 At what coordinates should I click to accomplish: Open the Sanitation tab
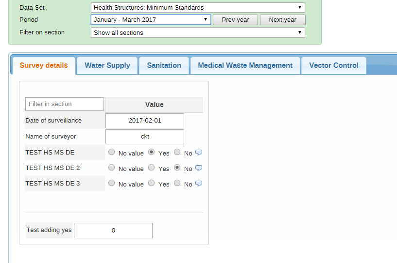(x=164, y=65)
